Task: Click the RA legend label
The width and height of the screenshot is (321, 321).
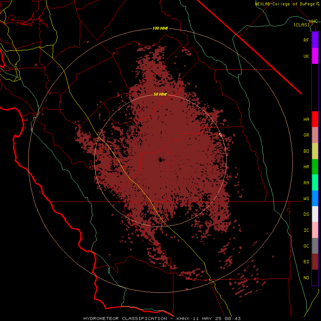Action: (x=306, y=183)
